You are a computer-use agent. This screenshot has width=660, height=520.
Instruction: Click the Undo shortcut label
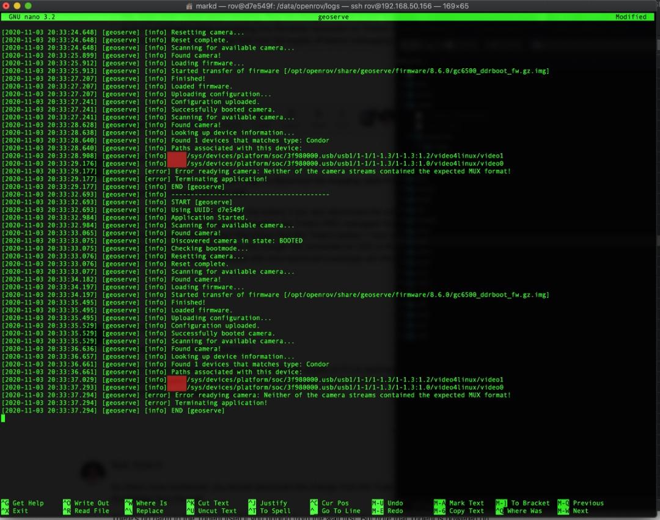tap(395, 503)
